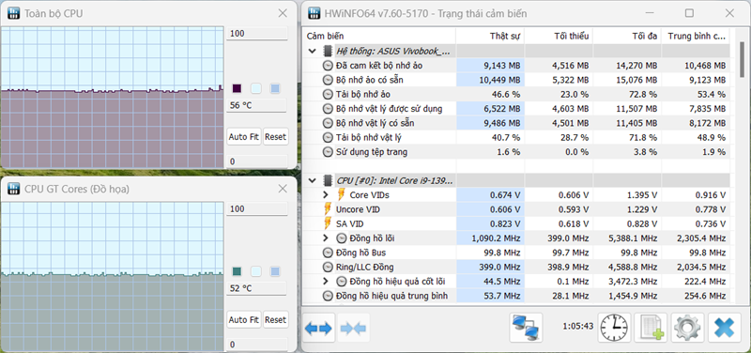Maximize the HWiNFO64 sensor window
This screenshot has width=751, height=353.
coord(689,13)
